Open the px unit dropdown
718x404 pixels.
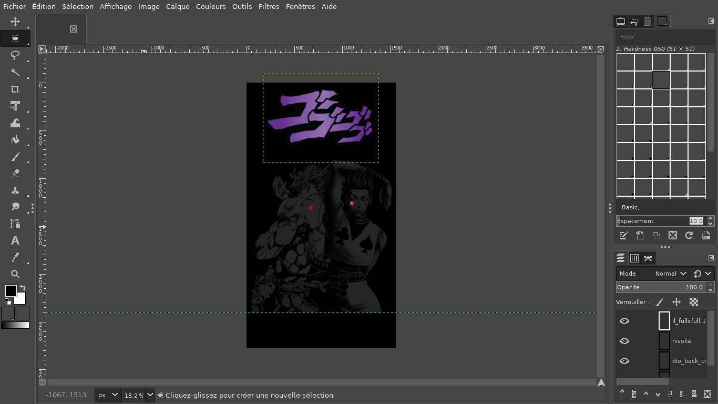[108, 395]
